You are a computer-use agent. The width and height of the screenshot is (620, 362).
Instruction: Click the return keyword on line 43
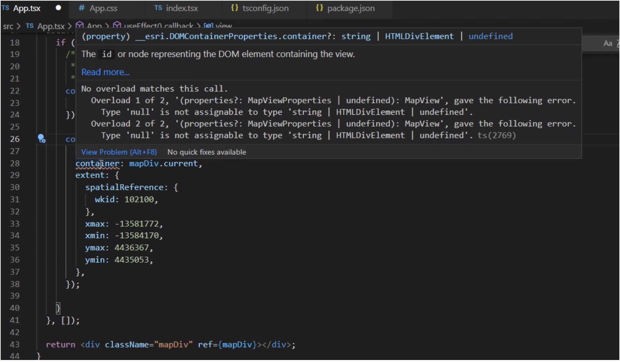60,345
